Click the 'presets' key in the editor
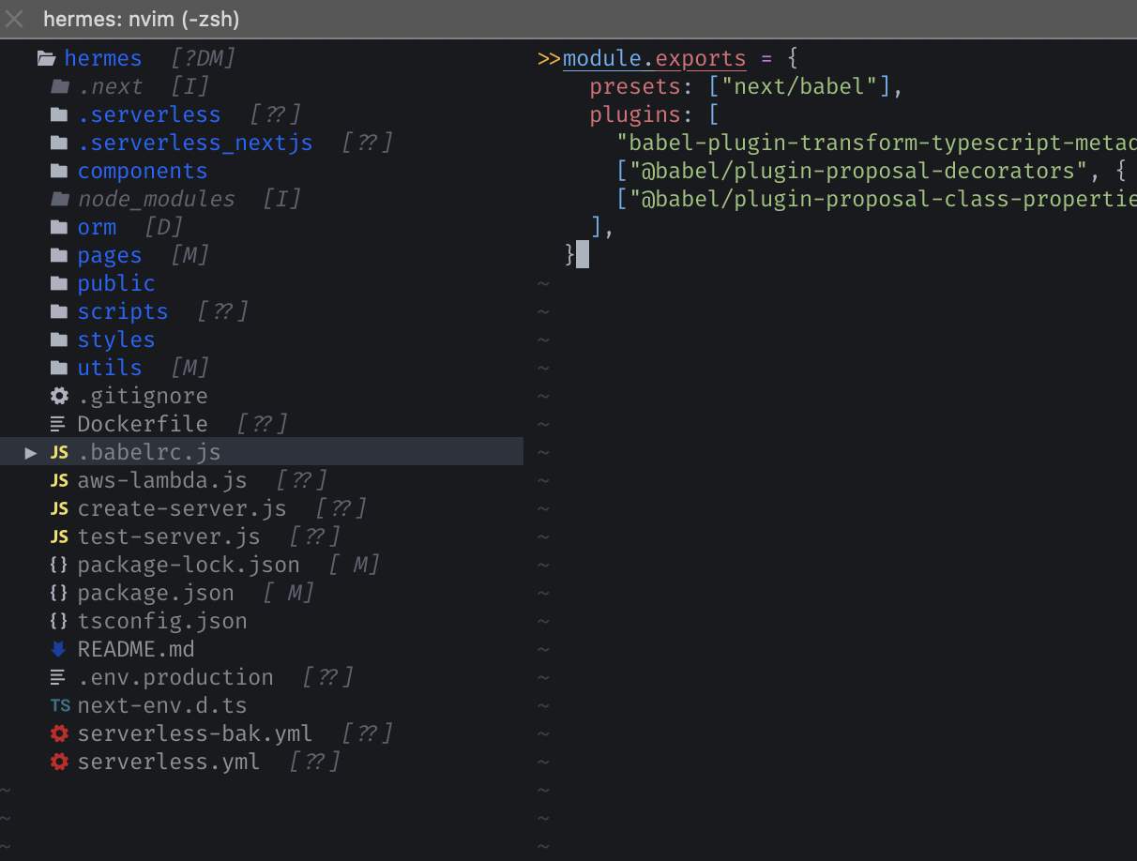The width and height of the screenshot is (1137, 861). [635, 86]
